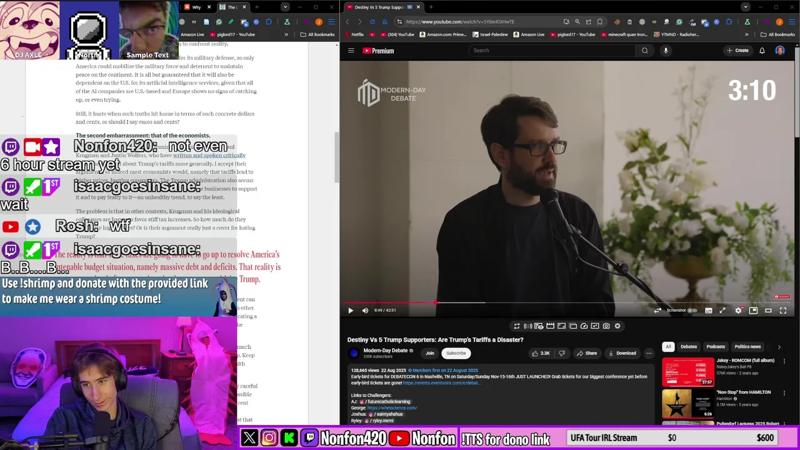Open the Netflix bookmark
This screenshot has width=800, height=450.
[x=354, y=34]
